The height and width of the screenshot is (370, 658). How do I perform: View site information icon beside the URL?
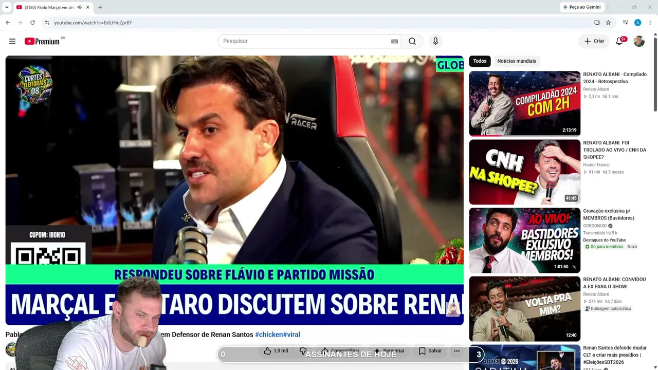point(47,23)
